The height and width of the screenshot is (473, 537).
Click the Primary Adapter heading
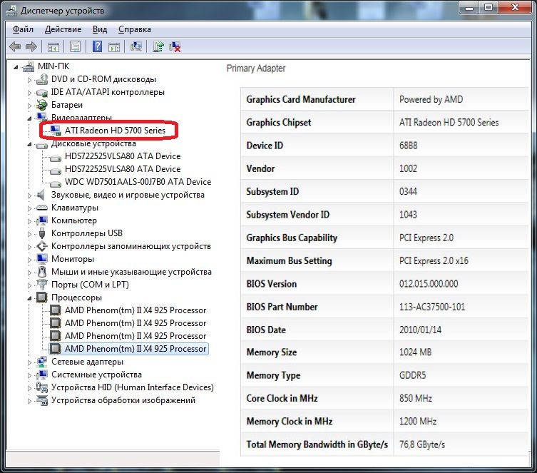point(256,68)
